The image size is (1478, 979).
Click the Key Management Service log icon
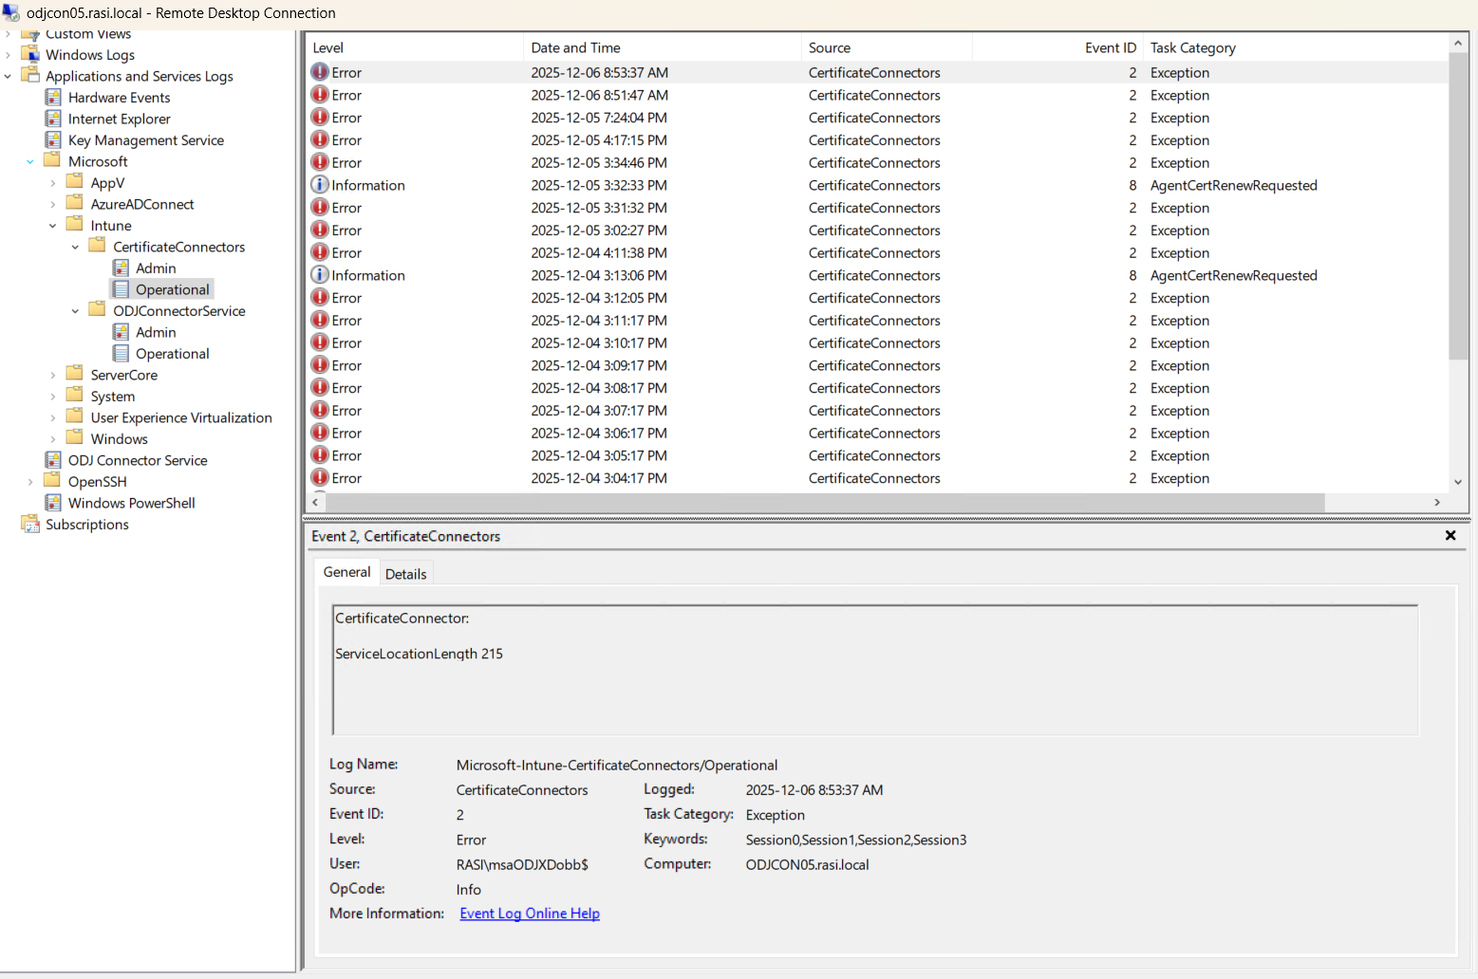[x=53, y=139]
